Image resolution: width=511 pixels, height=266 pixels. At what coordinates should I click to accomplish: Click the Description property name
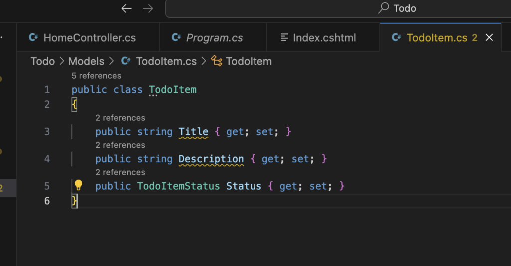point(211,159)
